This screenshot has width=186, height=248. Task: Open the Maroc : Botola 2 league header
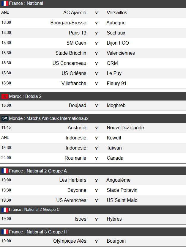point(25,96)
